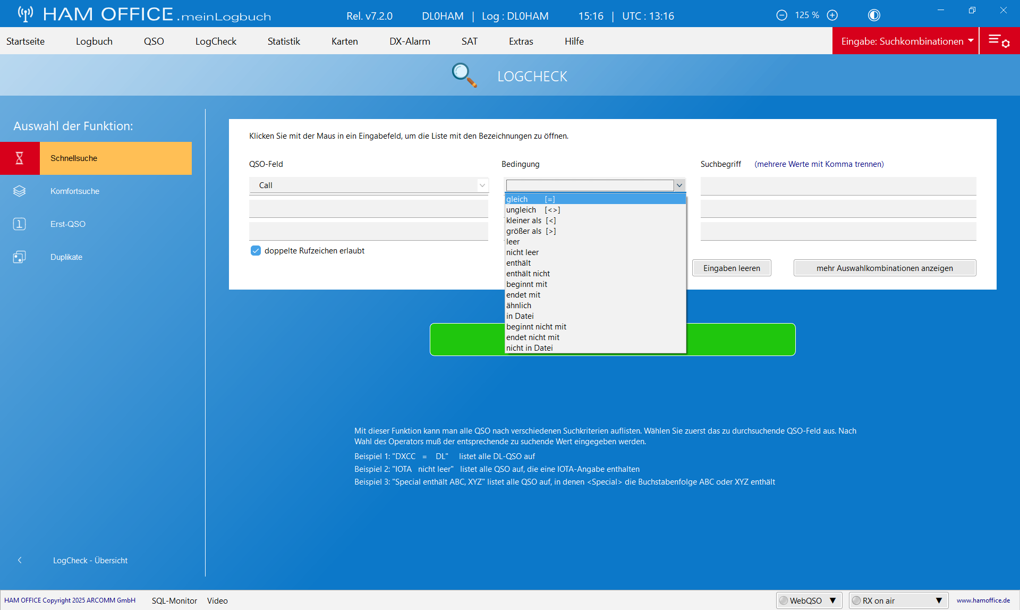This screenshot has height=610, width=1020.
Task: Open the Hilfe menu
Action: click(574, 41)
